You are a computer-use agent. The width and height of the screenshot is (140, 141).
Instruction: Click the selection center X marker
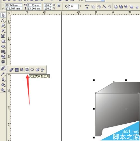click(x=126, y=109)
